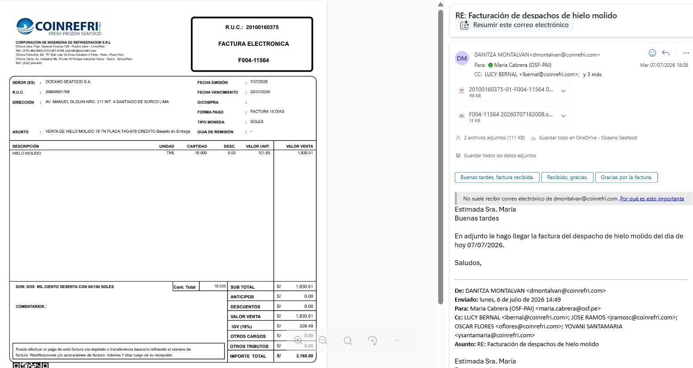
Task: Click sender name DANITZA MONTALVAN in header
Action: 502,55
